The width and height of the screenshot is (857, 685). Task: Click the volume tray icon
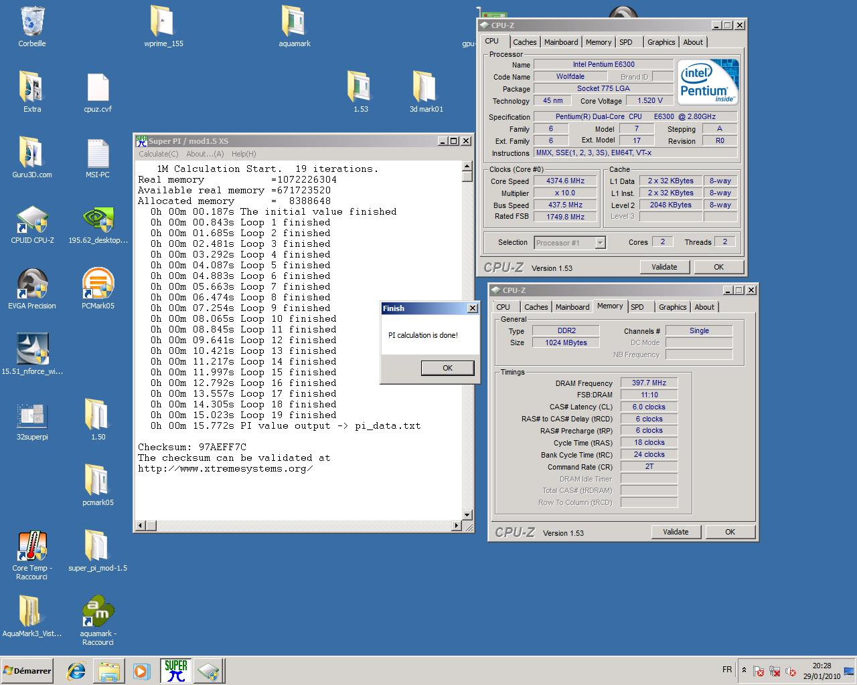(791, 671)
